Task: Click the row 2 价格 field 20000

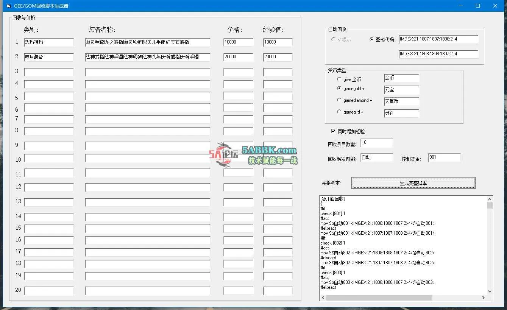Action: click(238, 57)
